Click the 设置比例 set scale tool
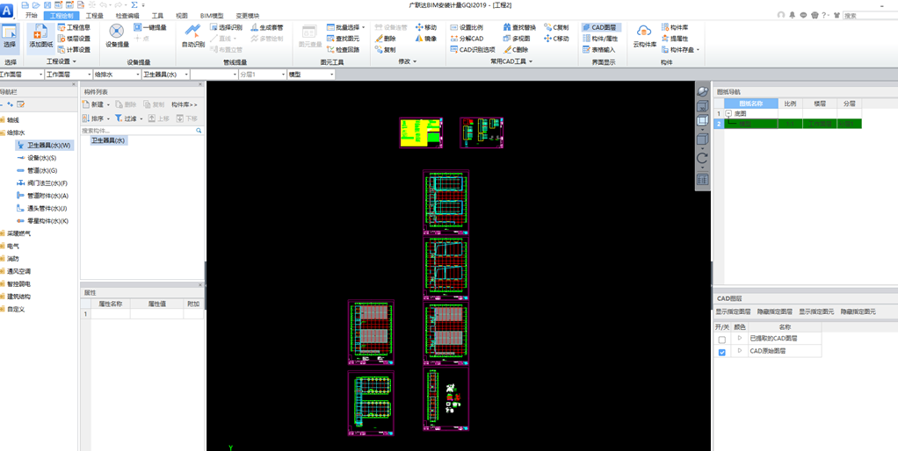 pyautogui.click(x=467, y=27)
